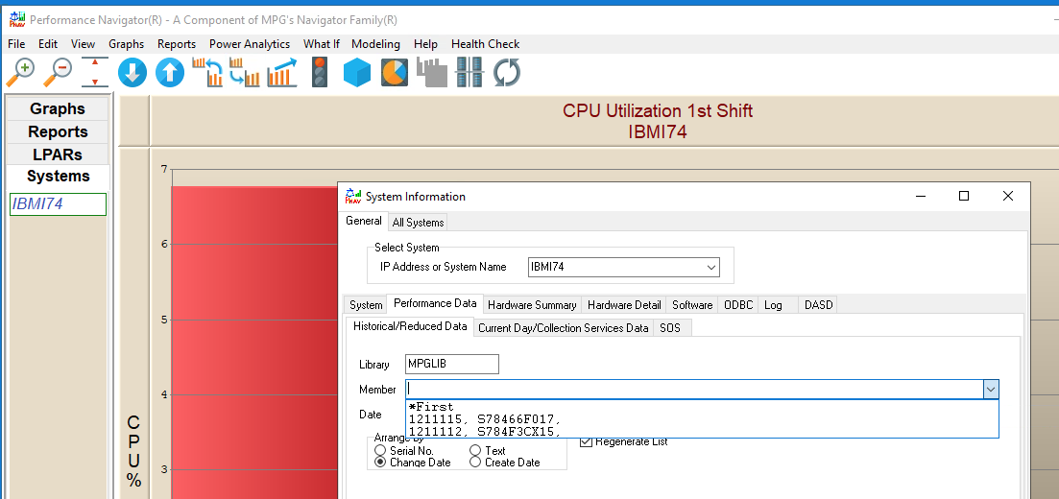Click the Systems sidebar panel button
The height and width of the screenshot is (499, 1059).
[58, 177]
